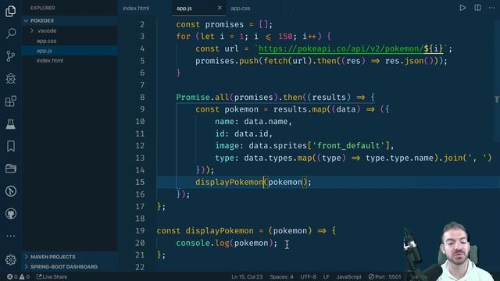The width and height of the screenshot is (500, 281).
Task: Open the GitLens activity bar icon
Action: click(x=11, y=191)
